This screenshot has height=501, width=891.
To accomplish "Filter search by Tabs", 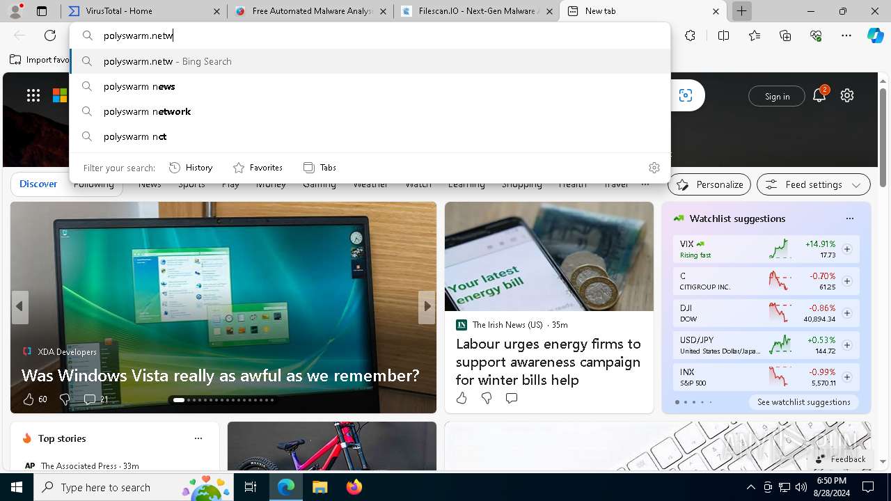I will pos(320,168).
